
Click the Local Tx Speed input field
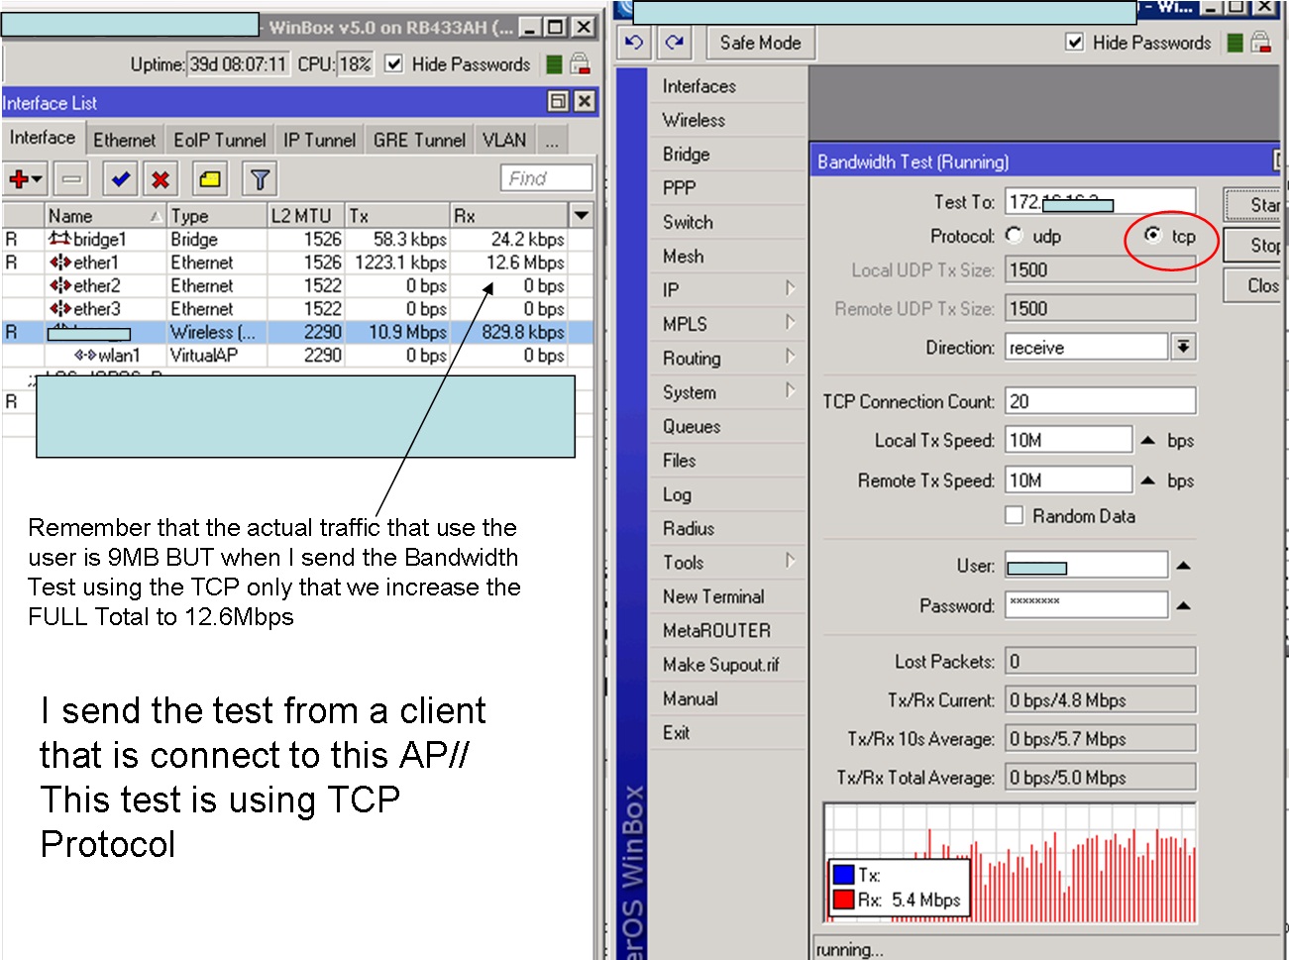click(x=1068, y=440)
